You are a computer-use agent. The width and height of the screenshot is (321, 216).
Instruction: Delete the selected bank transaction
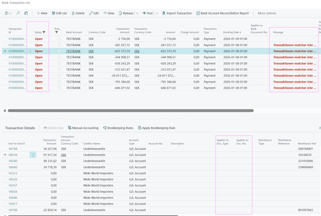pos(78,13)
